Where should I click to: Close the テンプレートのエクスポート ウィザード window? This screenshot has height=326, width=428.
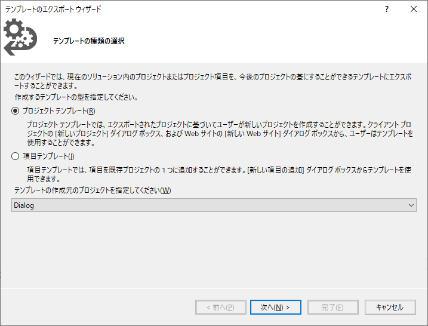click(414, 9)
